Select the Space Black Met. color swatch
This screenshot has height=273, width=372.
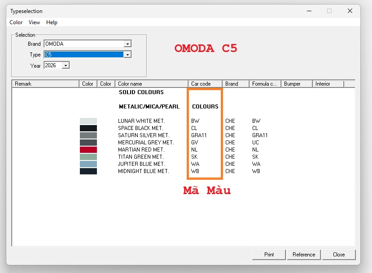88,128
